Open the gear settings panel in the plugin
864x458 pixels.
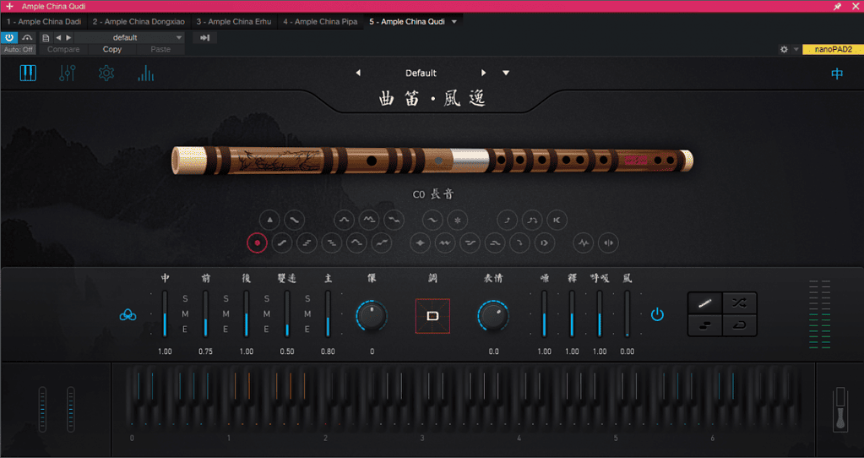(x=106, y=74)
